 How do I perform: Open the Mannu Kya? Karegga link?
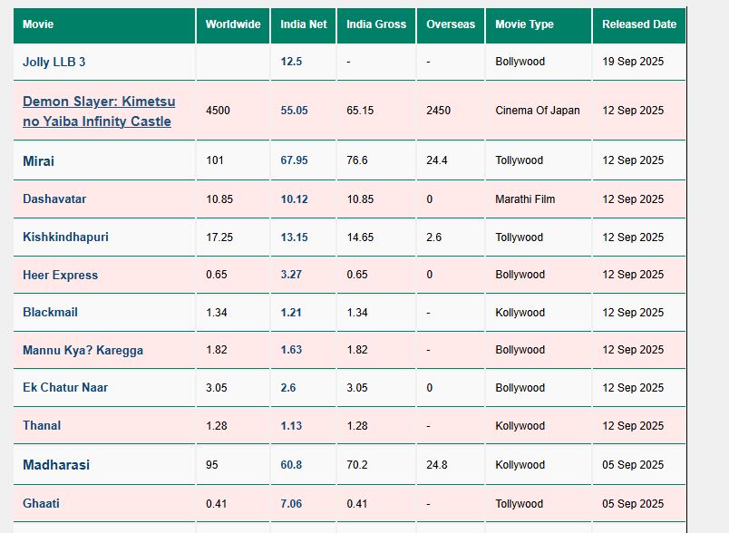point(83,350)
